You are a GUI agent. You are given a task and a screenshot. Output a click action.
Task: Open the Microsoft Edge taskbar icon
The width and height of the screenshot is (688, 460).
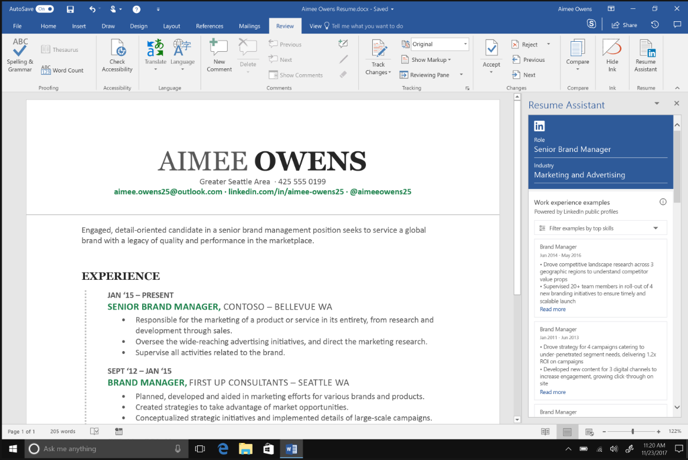223,449
